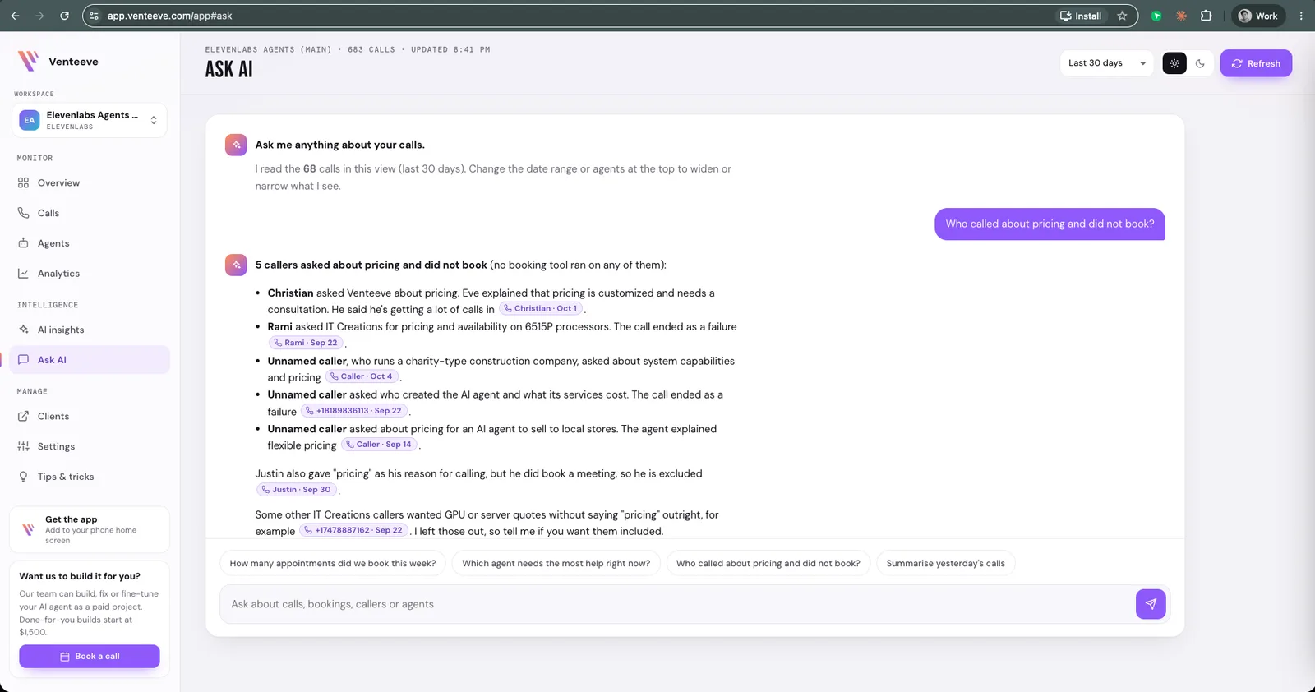The height and width of the screenshot is (692, 1315).
Task: Open browser three-dot menu
Action: [1301, 16]
